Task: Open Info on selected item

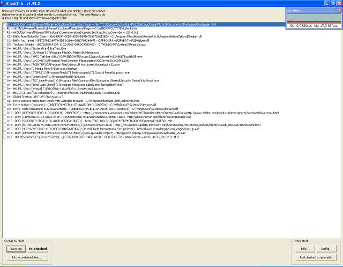Action: point(27,257)
